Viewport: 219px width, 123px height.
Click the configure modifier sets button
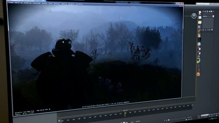(212, 30)
